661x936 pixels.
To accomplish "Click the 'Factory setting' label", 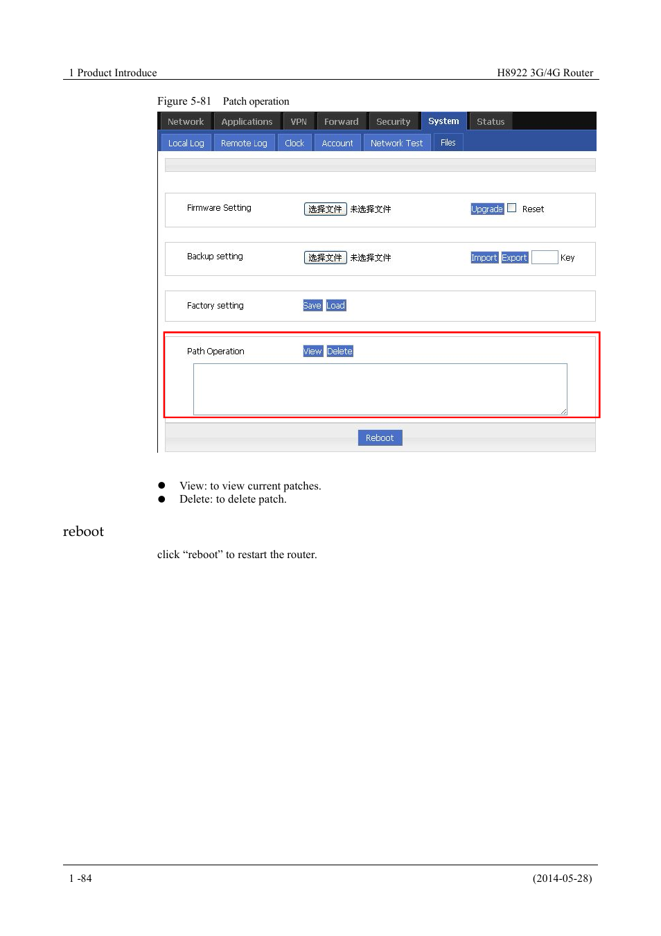I will [x=215, y=306].
